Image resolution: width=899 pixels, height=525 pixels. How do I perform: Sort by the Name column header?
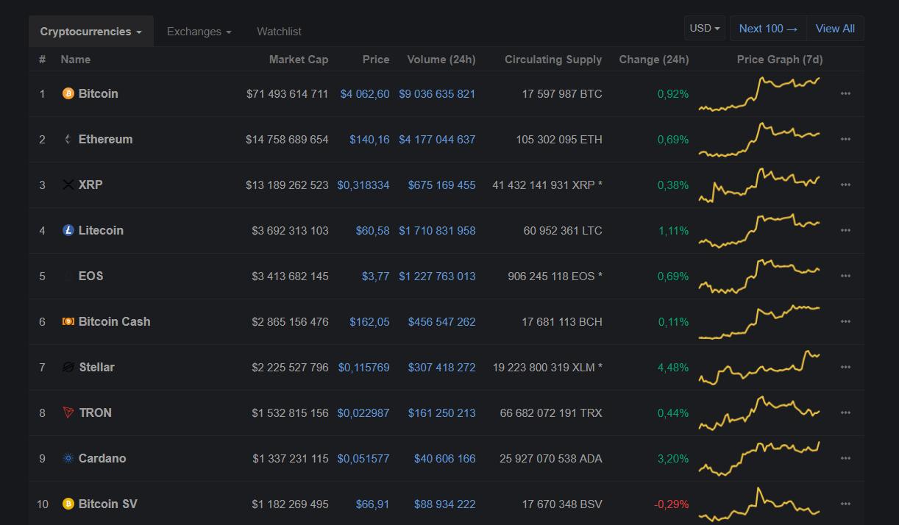point(76,60)
